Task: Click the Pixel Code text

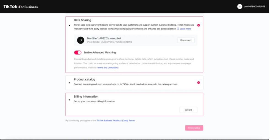Action: [109, 42]
